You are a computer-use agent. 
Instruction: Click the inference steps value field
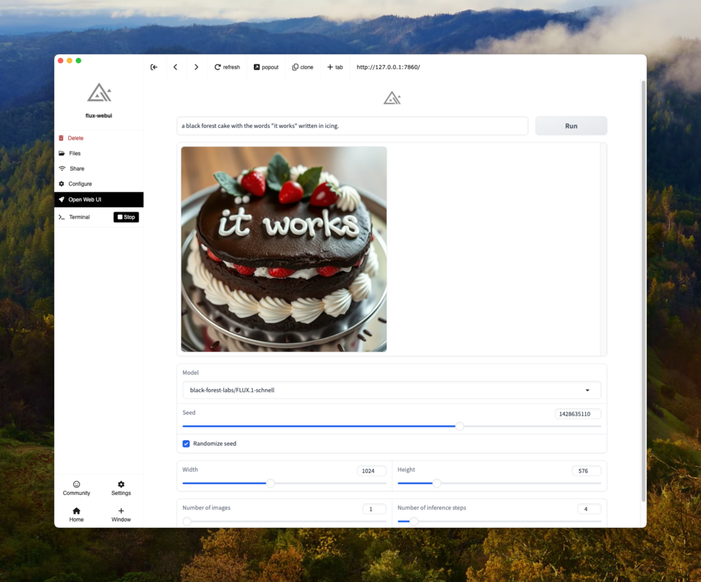click(x=589, y=509)
